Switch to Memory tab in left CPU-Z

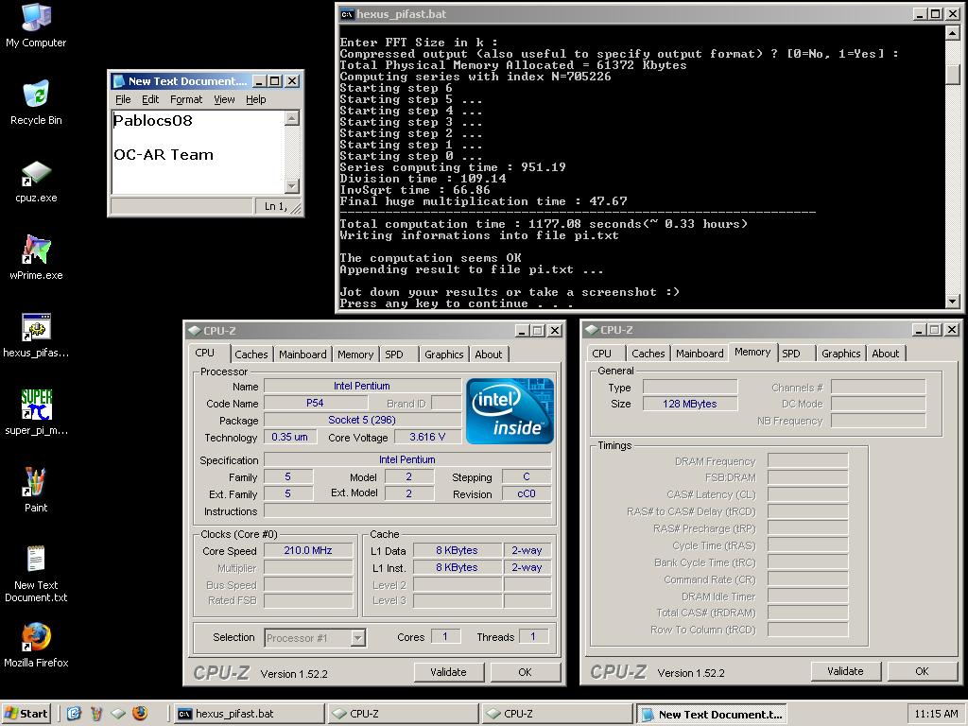pos(355,354)
